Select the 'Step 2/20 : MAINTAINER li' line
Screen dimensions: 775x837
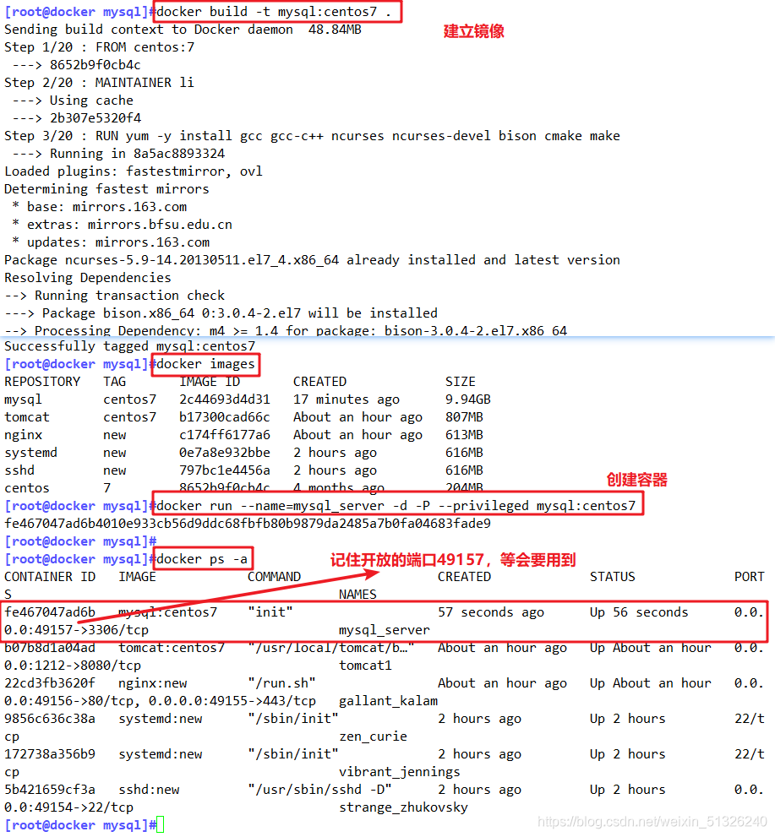(99, 82)
